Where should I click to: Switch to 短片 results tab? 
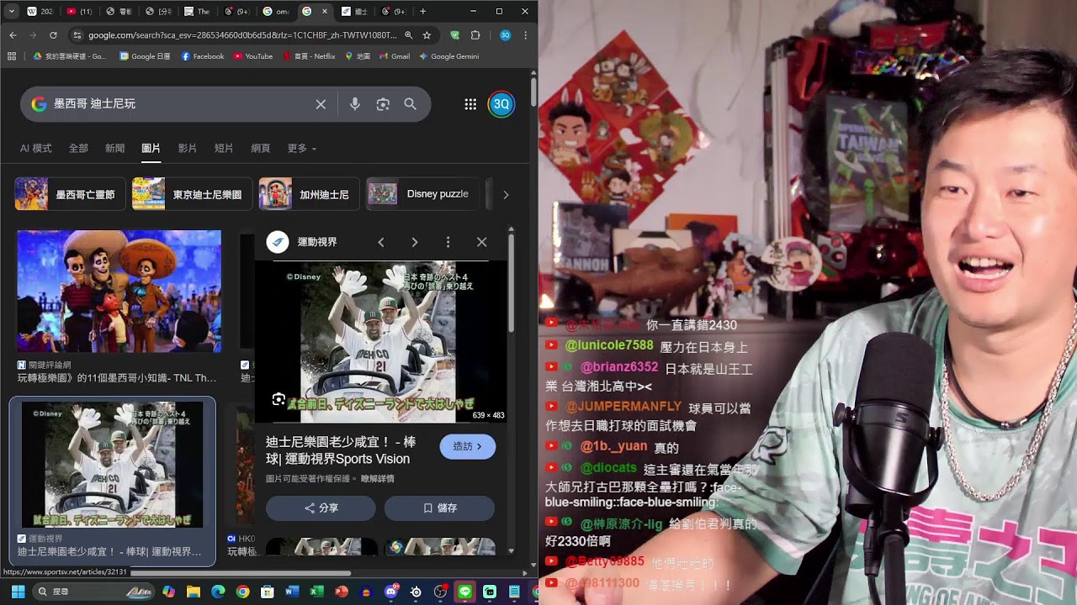(224, 148)
